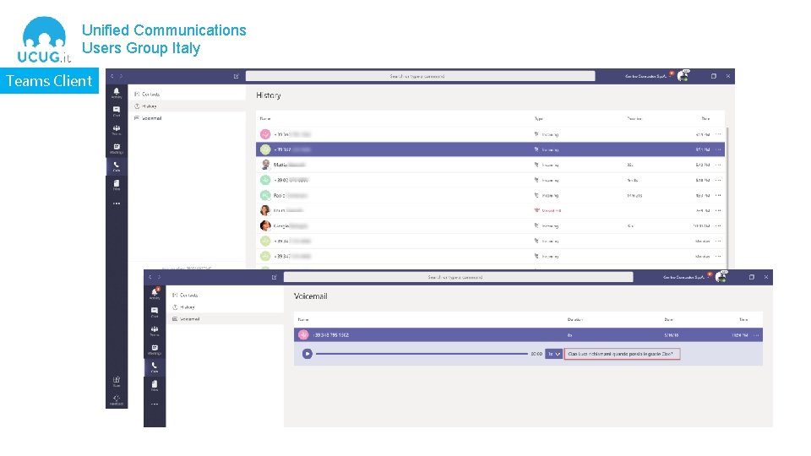The image size is (811, 456).
Task: Go forward using the History window forward arrow
Action: pyautogui.click(x=121, y=76)
